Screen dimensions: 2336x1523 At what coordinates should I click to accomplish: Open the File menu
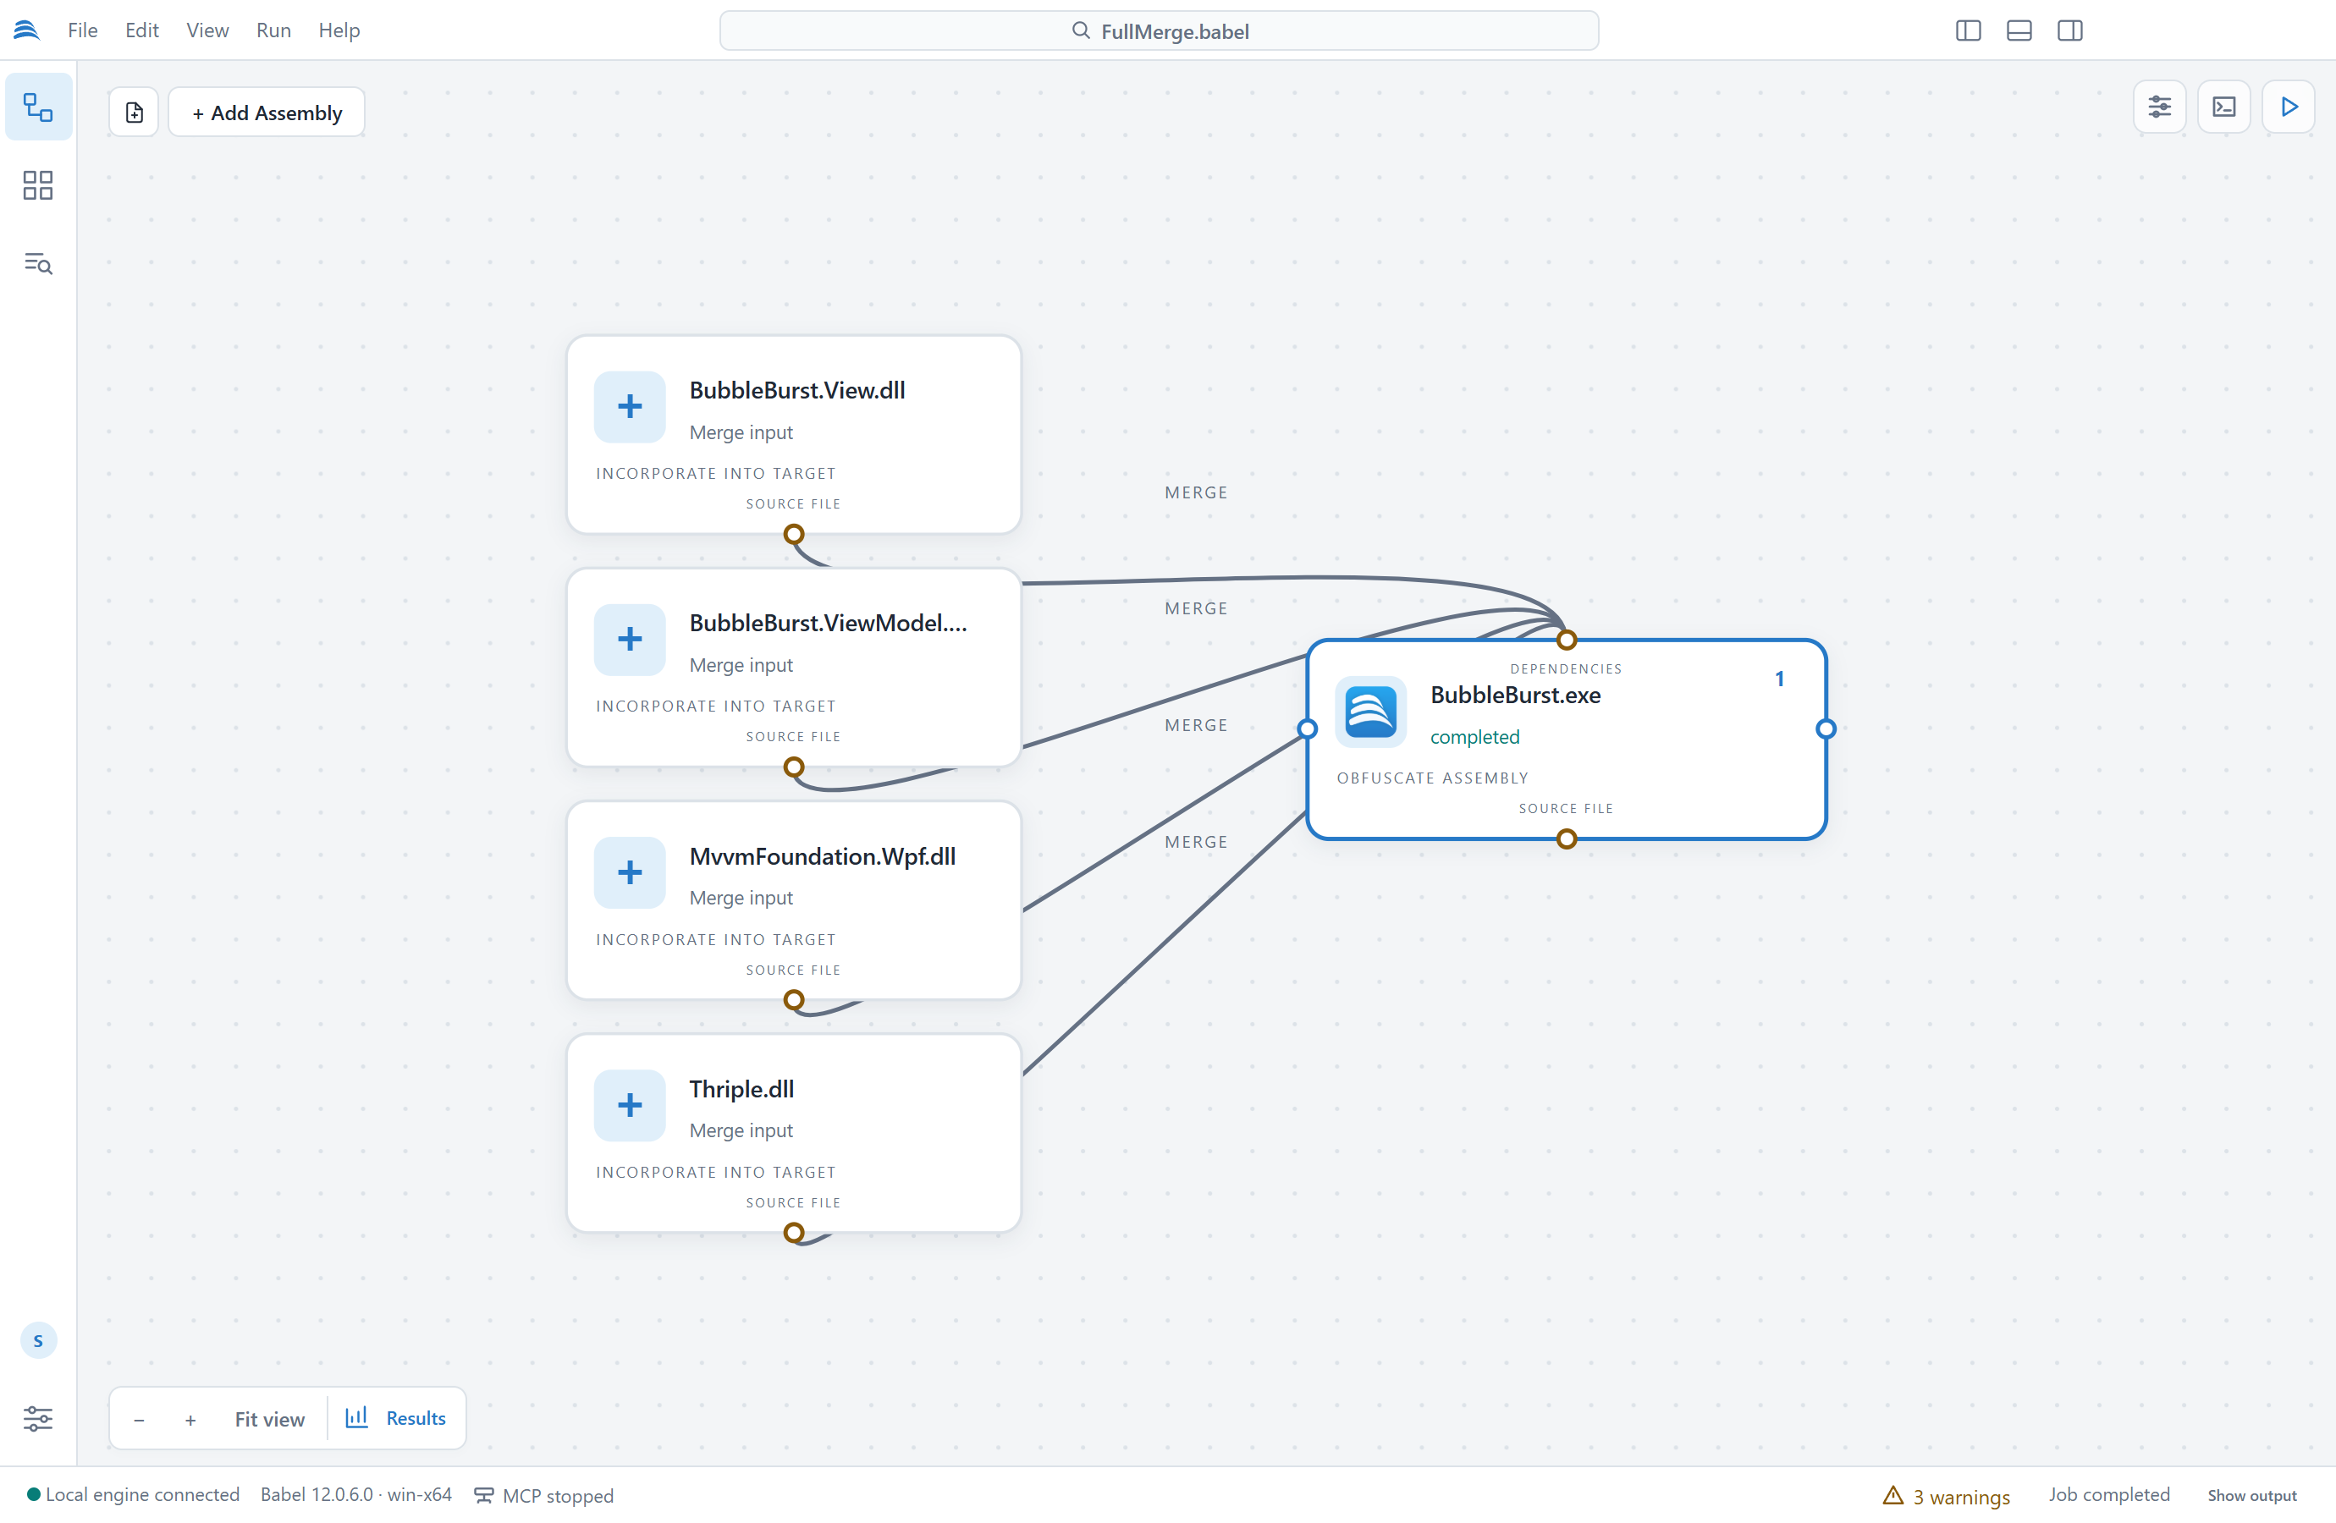(x=82, y=30)
